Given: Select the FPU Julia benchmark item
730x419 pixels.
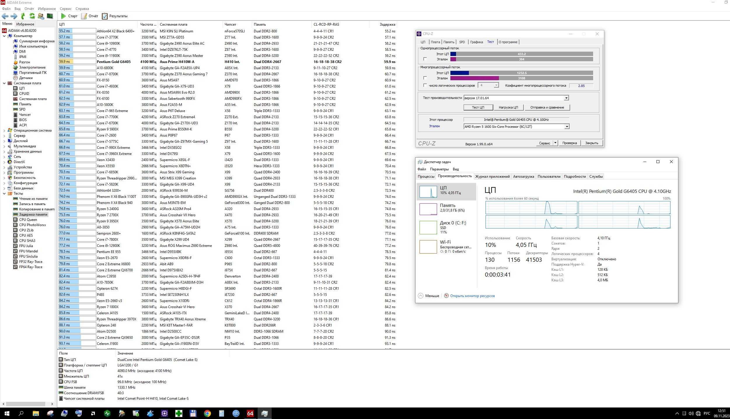Looking at the screenshot, I should click(26, 246).
